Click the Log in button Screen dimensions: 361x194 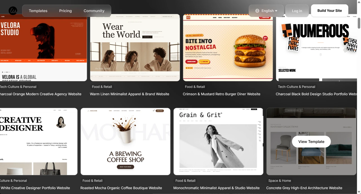297,11
